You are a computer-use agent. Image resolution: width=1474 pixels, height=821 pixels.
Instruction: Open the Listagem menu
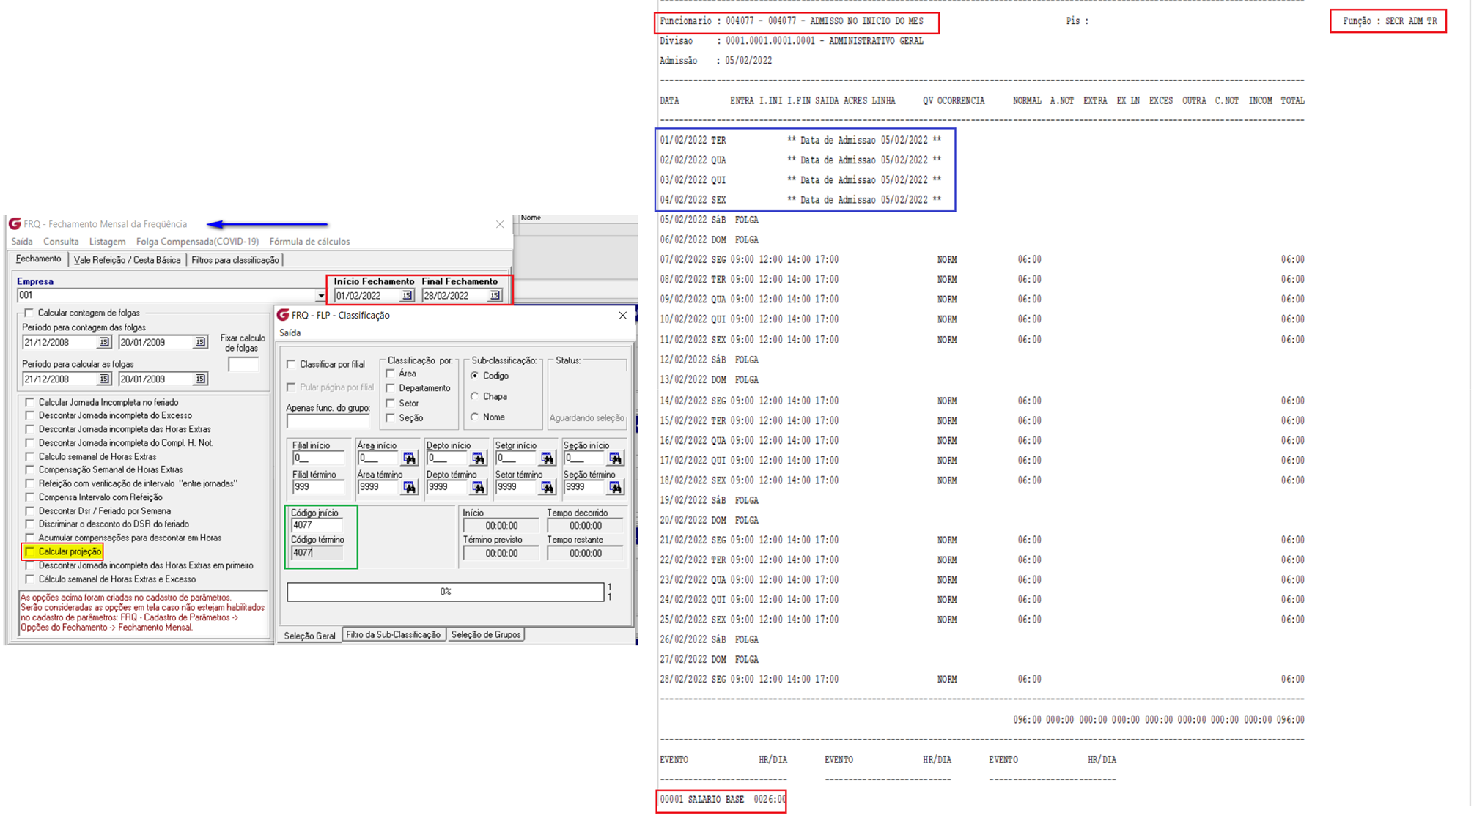pyautogui.click(x=107, y=242)
